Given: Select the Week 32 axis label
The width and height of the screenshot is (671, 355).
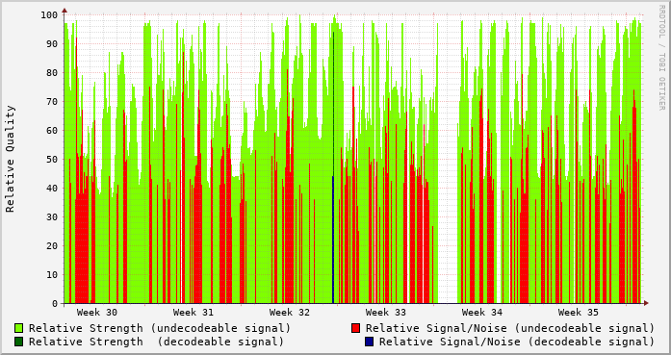Looking at the screenshot, I should (x=289, y=313).
